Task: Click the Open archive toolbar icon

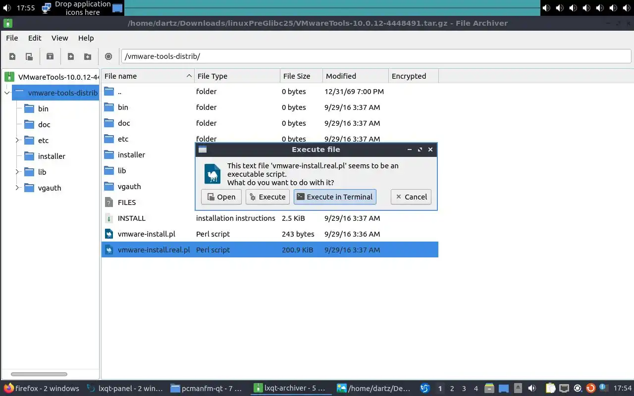Action: [x=29, y=56]
